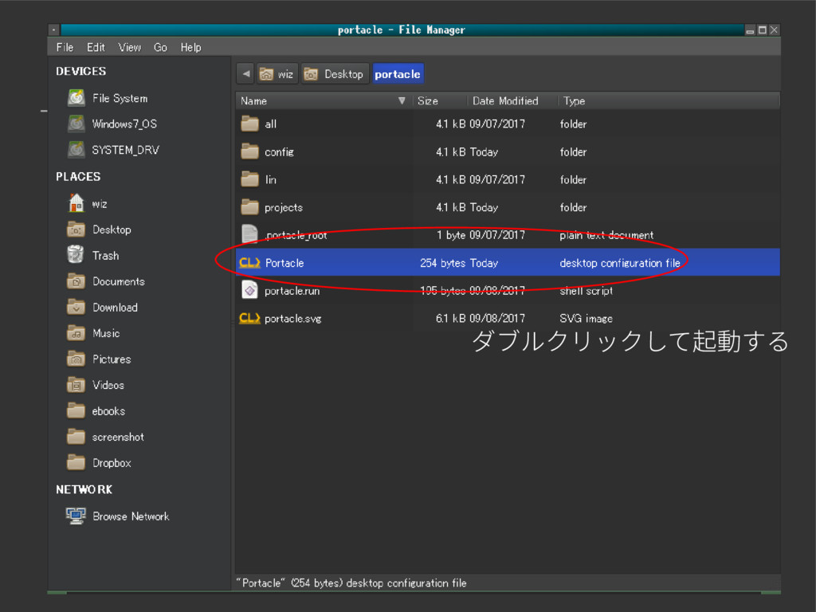The image size is (816, 612).
Task: Click the wiz path bar button
Action: (x=277, y=74)
